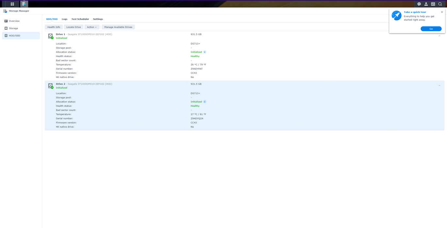The height and width of the screenshot is (228, 447).
Task: Collapse the Drive 2 details panel
Action: click(439, 85)
